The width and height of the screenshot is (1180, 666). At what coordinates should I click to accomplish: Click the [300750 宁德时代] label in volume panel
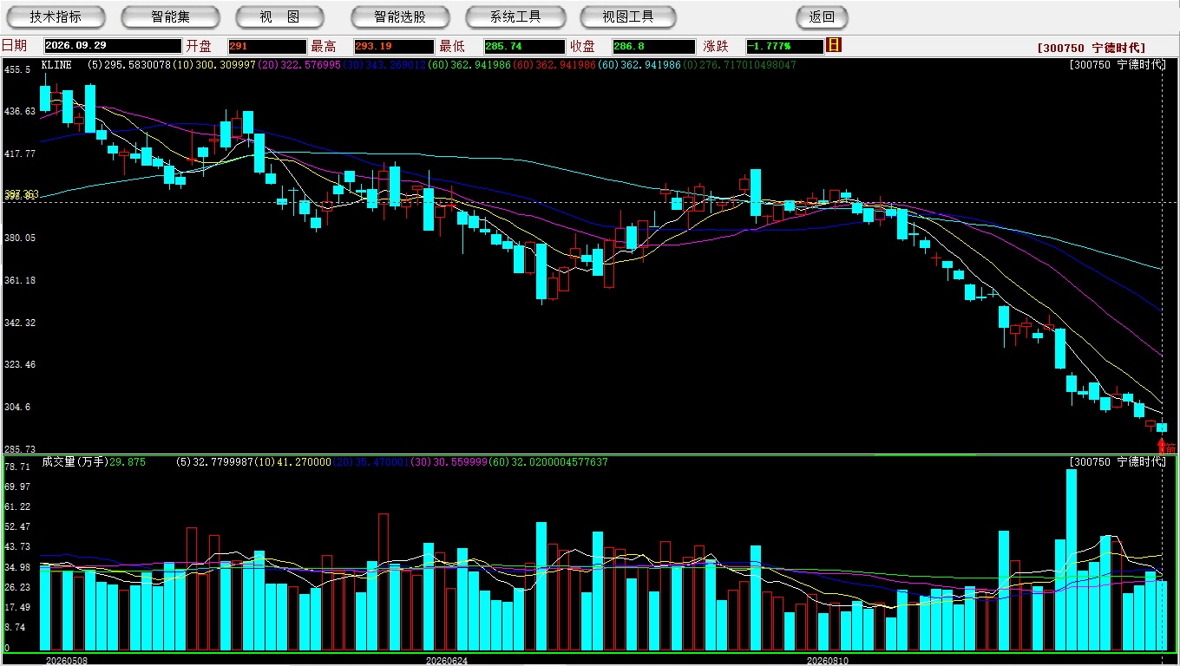point(1117,462)
